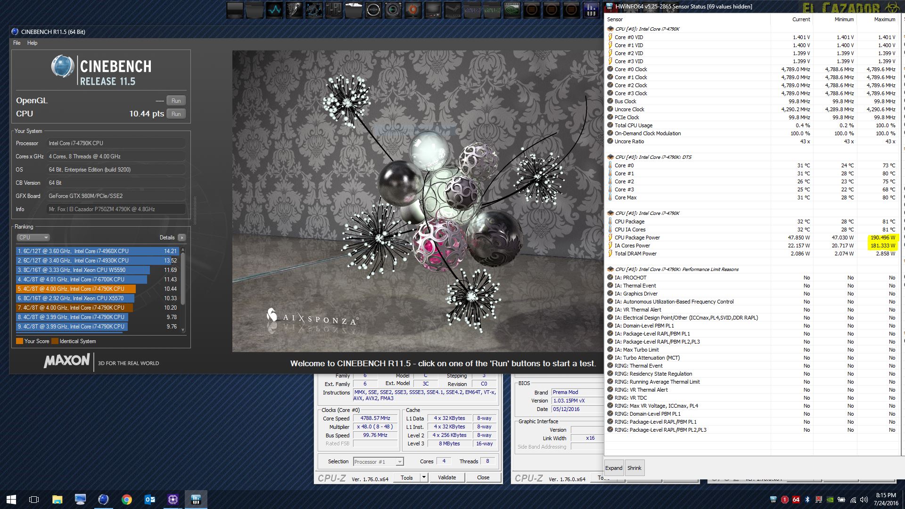Expand ranking Details arrow
Screen dimensions: 905x509
click(182, 238)
